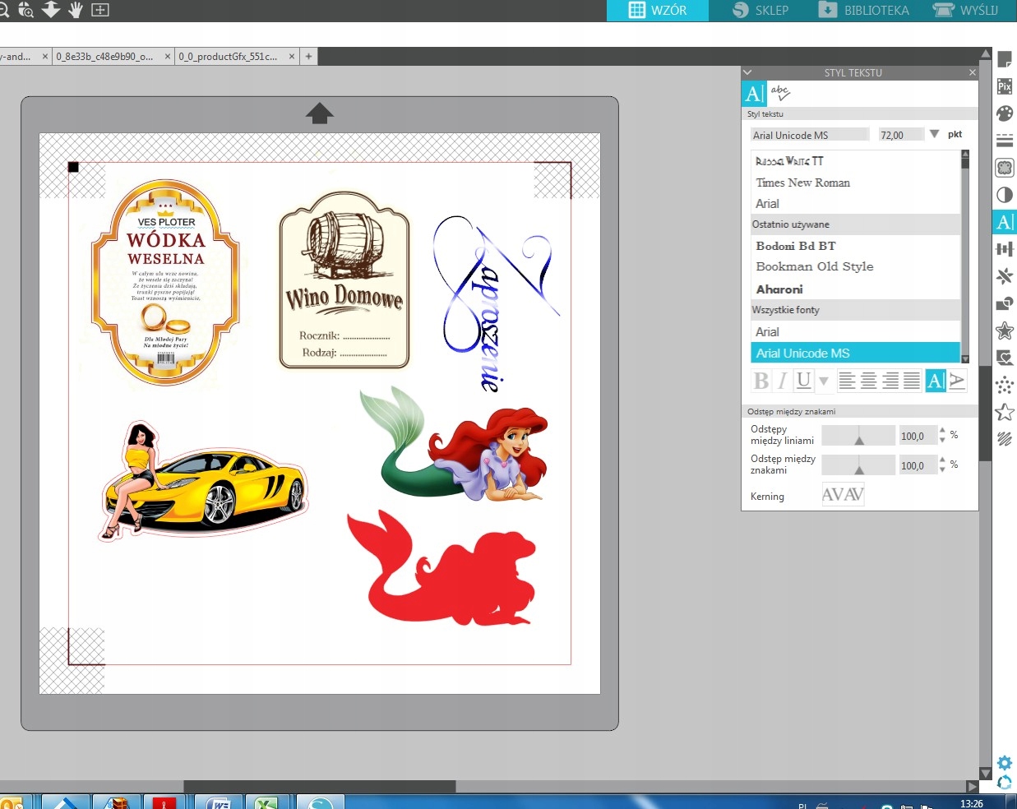The height and width of the screenshot is (809, 1017).
Task: Open the fill color palette panel
Action: pos(1004,113)
